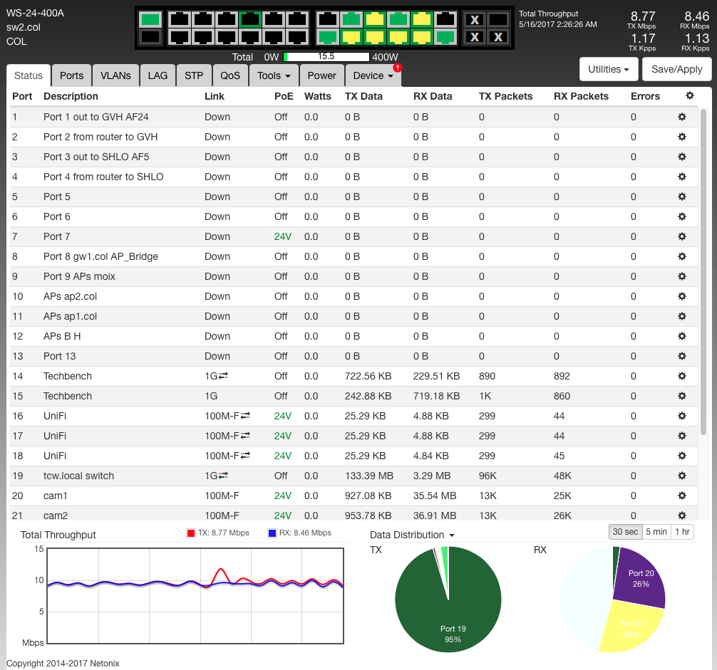Switch the graph to 5 min range
Viewport: 717px width, 670px height.
point(656,532)
